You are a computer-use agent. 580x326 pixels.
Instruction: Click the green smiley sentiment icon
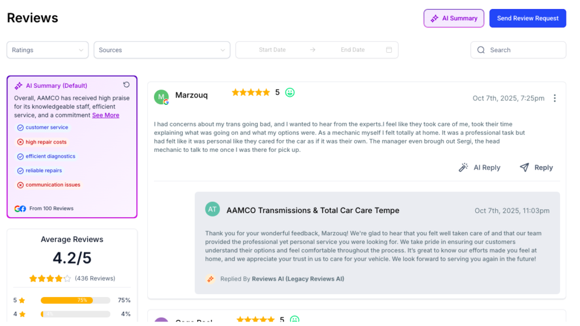pos(290,92)
